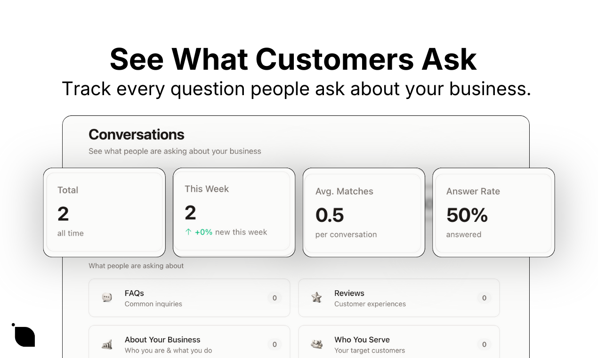Click the Reviews count badge

point(484,298)
